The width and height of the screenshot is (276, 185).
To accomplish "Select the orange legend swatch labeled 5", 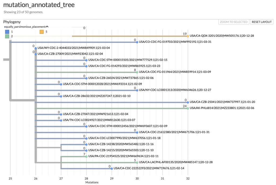I will (x=42, y=32).
